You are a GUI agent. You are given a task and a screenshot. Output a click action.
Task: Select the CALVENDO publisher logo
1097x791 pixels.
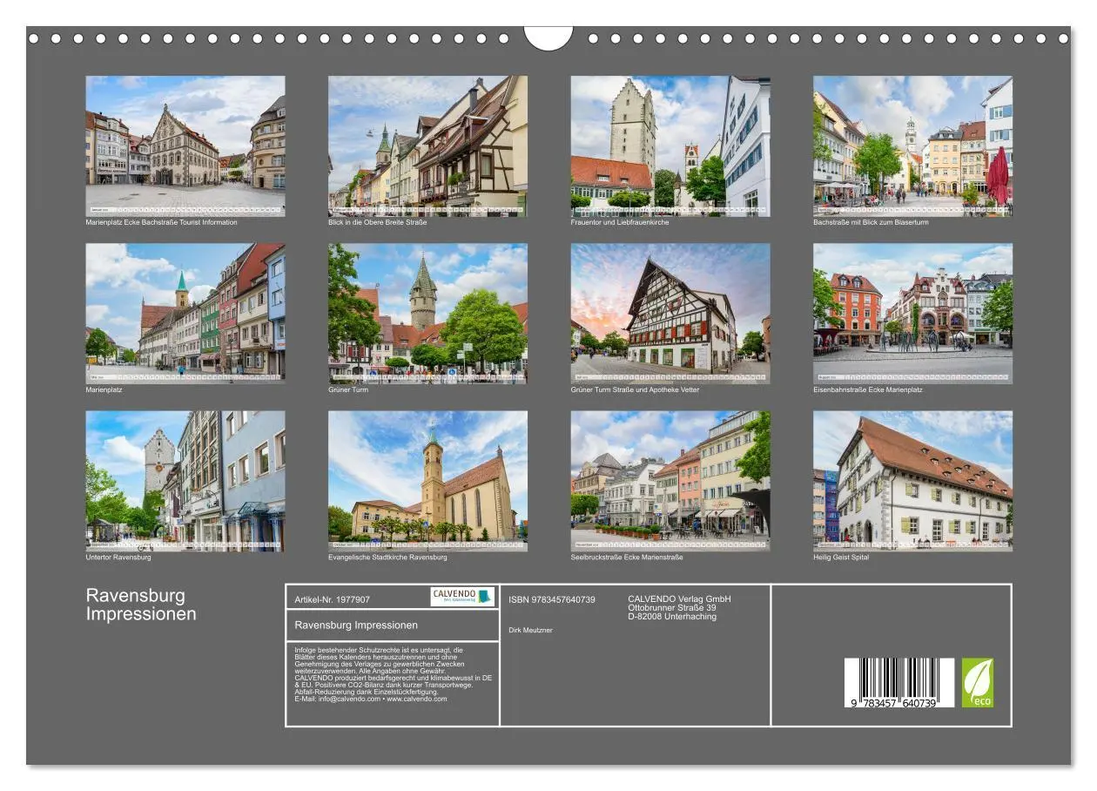(461, 598)
